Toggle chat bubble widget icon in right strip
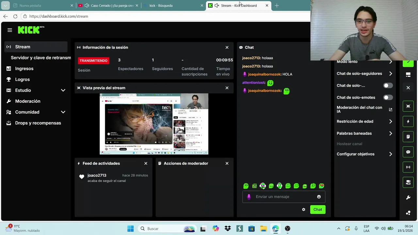This screenshot has height=235, width=418. (408, 152)
